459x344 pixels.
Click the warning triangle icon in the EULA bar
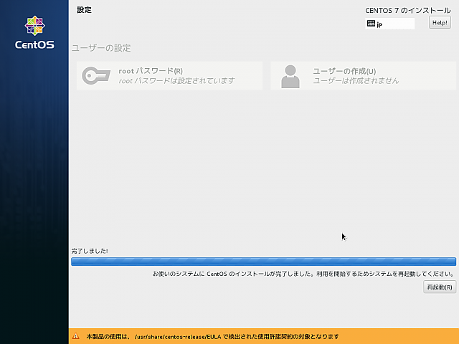(x=75, y=336)
